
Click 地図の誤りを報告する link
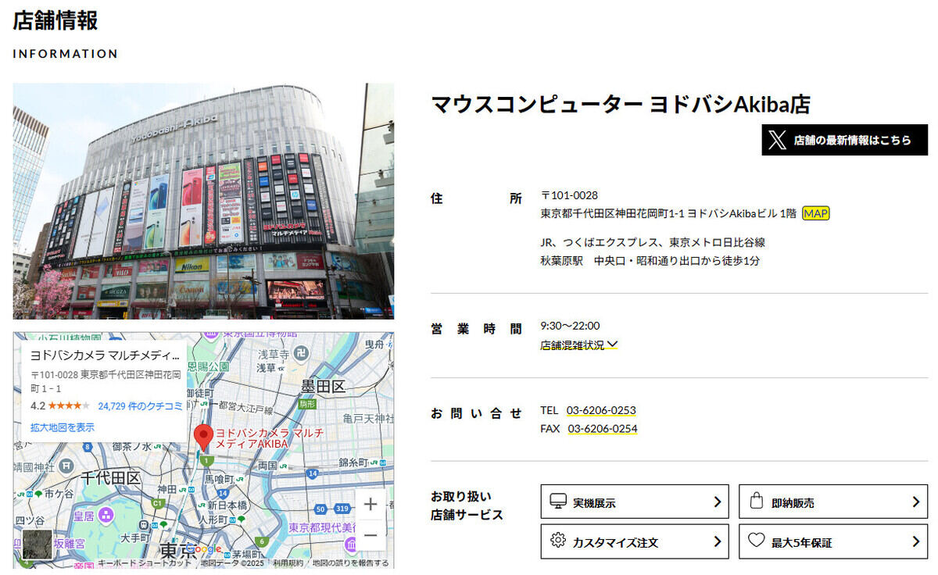click(x=350, y=562)
